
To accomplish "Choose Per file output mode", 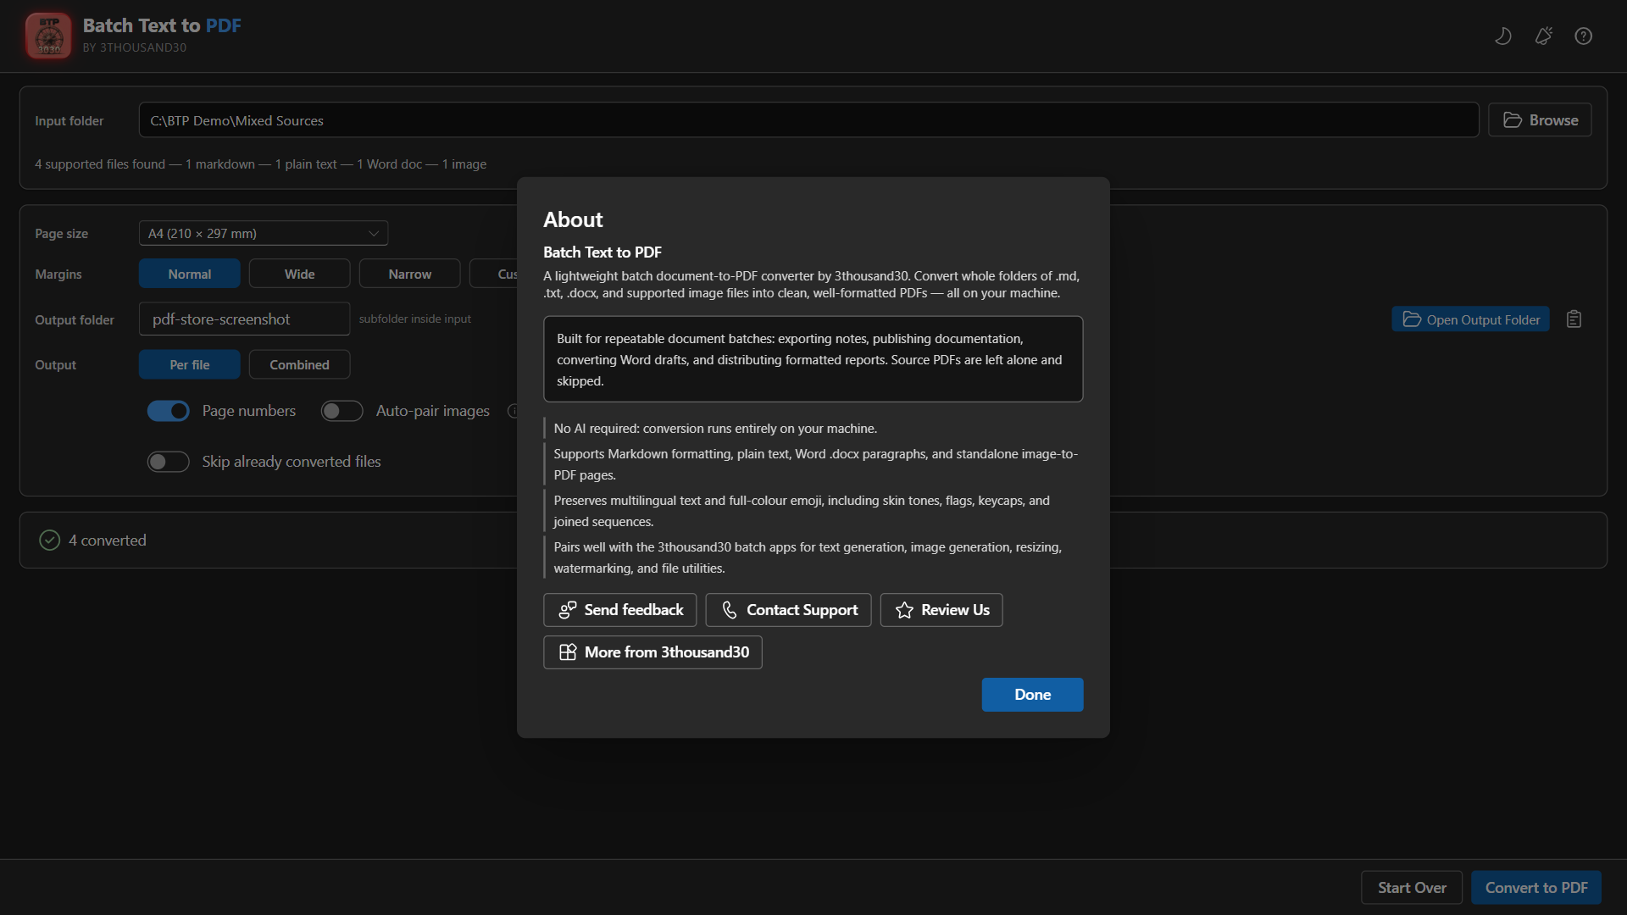I will click(x=190, y=364).
